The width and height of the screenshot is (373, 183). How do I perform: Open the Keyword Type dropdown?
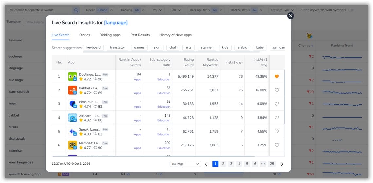pyautogui.click(x=282, y=10)
